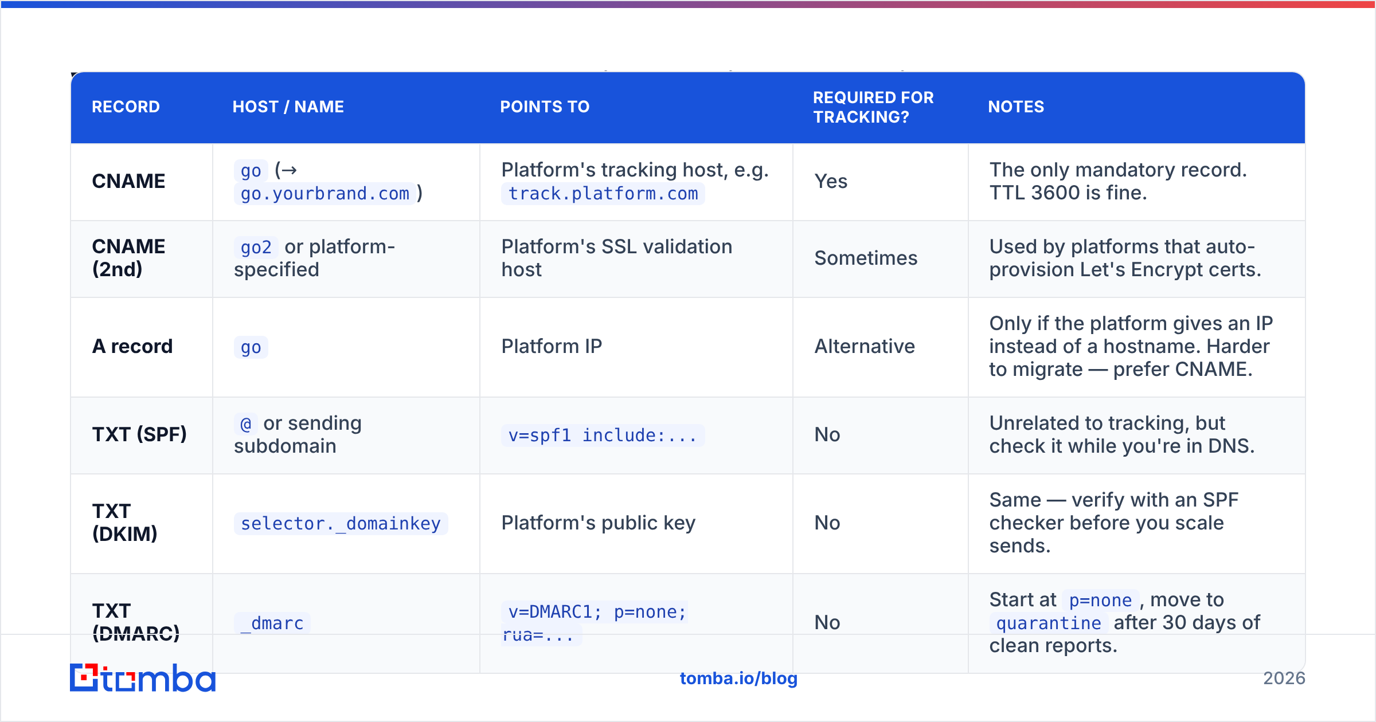Click the _dmarc host code chip
The image size is (1376, 722).
point(272,623)
